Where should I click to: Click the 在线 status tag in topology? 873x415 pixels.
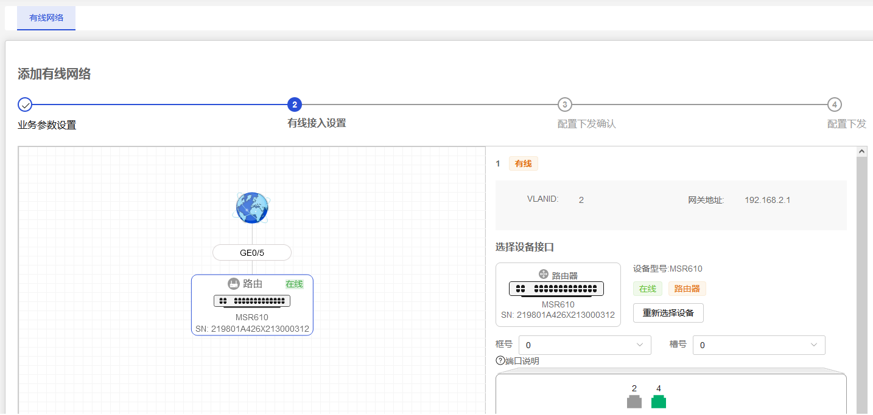(x=295, y=284)
